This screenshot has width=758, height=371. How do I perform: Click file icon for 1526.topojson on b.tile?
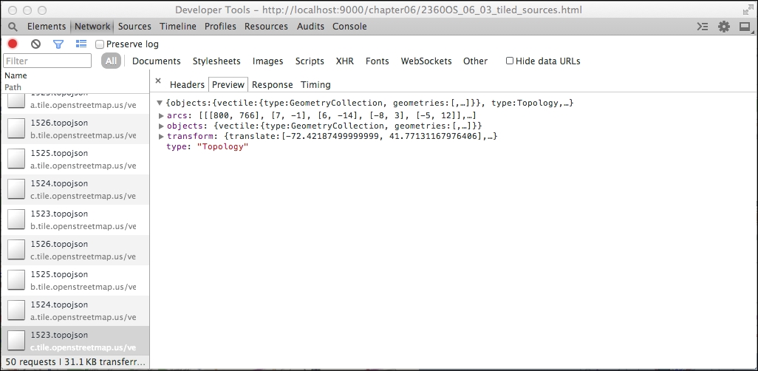pos(16,129)
